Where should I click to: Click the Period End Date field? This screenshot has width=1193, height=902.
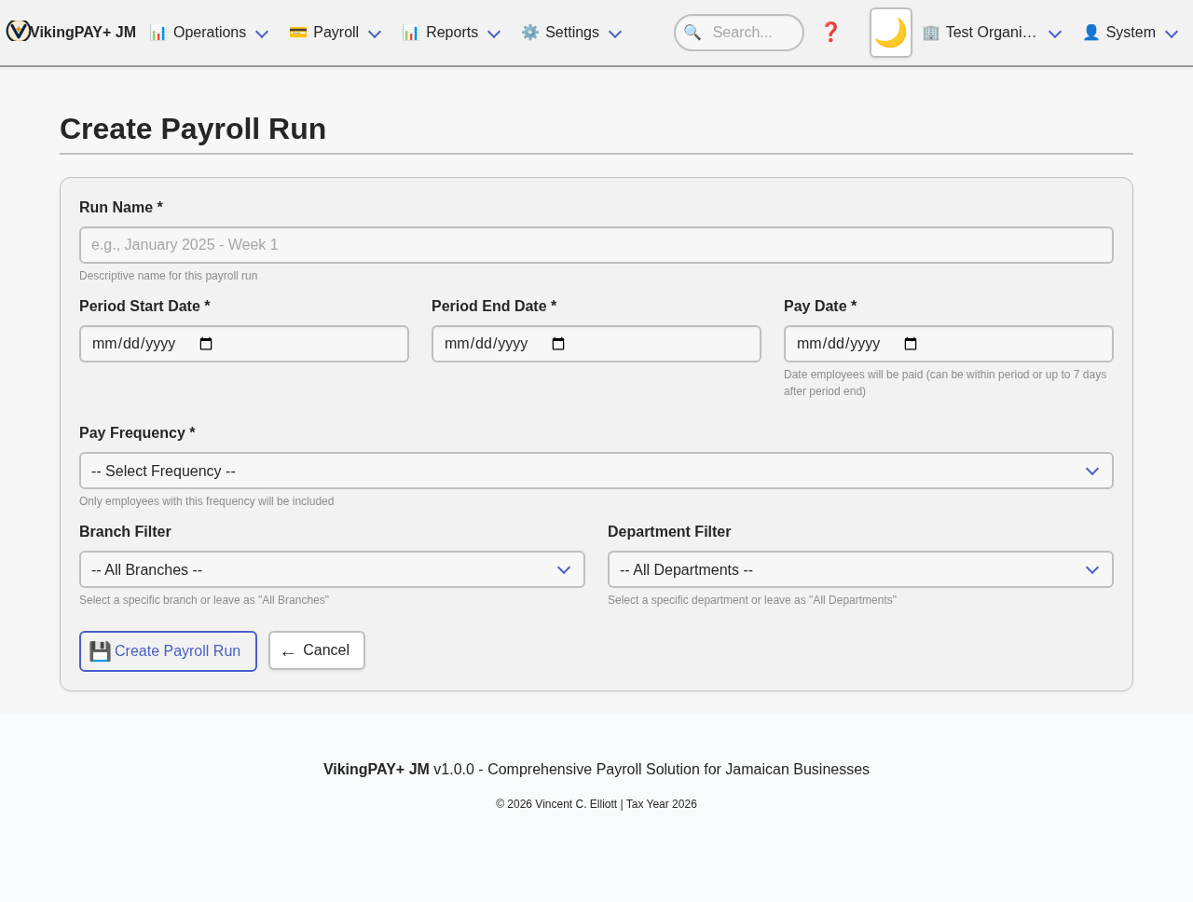596,344
